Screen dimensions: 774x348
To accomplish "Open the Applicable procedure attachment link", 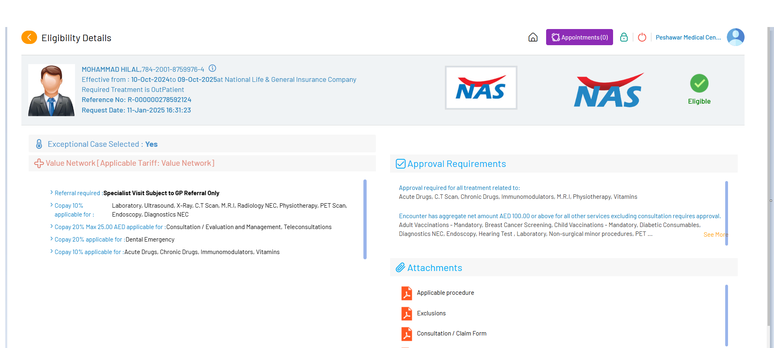I will (x=445, y=293).
